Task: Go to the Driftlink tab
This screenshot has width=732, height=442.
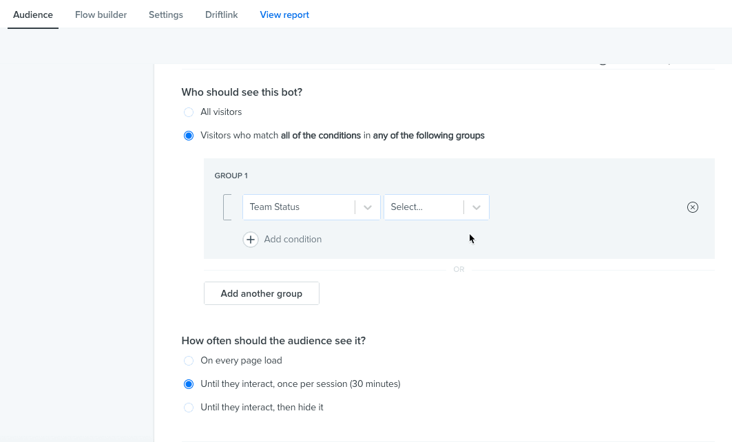Action: click(221, 15)
